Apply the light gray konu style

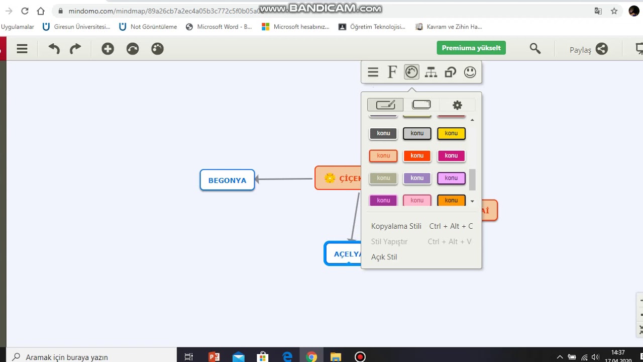tap(417, 133)
